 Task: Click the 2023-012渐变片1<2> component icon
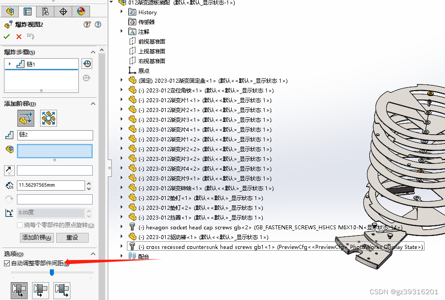click(x=133, y=139)
